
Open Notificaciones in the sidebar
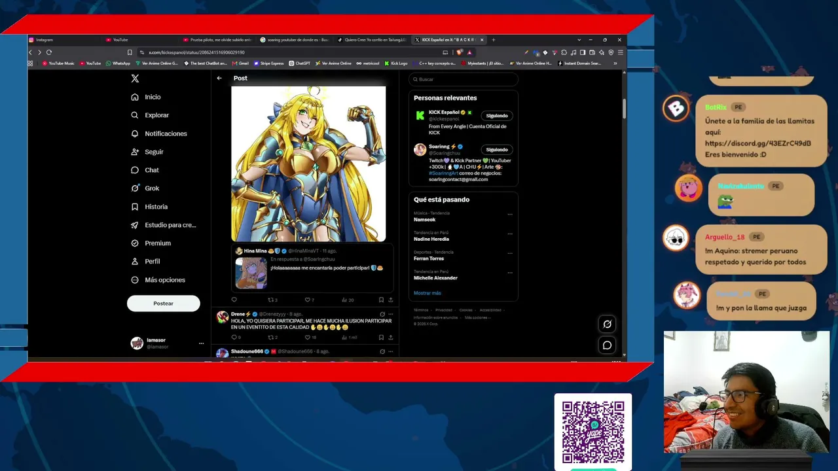point(158,133)
